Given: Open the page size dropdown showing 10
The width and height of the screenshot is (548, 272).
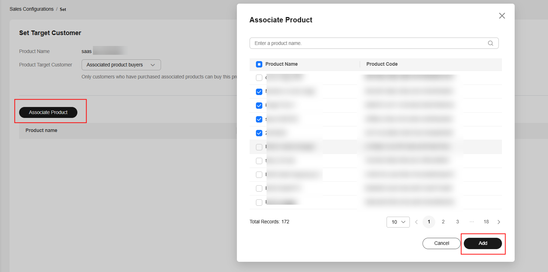Looking at the screenshot, I should tap(398, 222).
